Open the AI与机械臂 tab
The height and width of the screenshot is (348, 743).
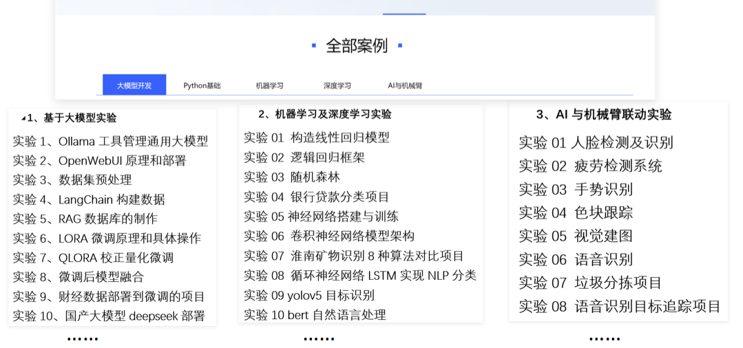pos(405,86)
